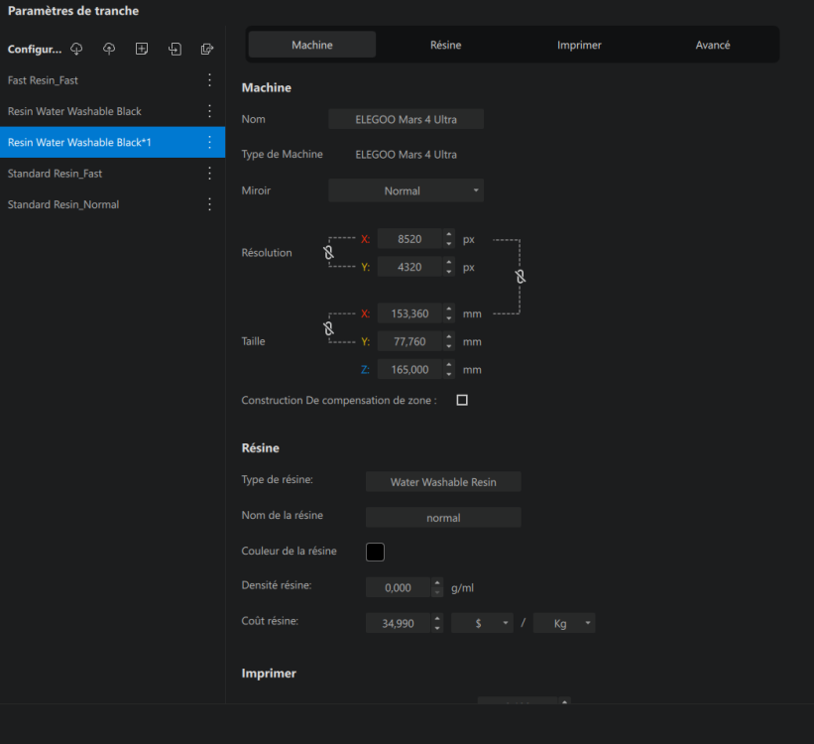Click the cloud download configuration icon
Image resolution: width=814 pixels, height=744 pixels.
(x=76, y=49)
